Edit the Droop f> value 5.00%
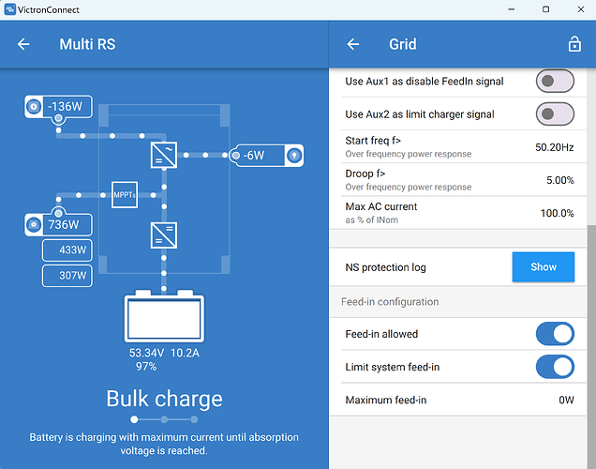 559,180
